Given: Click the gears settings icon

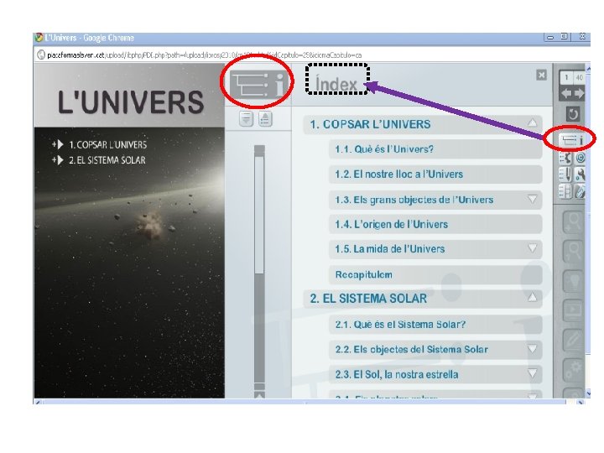Looking at the screenshot, I should 572,370.
